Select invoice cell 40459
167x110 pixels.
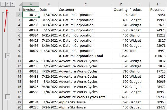[31, 81]
